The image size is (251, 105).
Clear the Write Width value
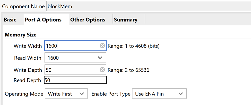pyautogui.click(x=102, y=46)
